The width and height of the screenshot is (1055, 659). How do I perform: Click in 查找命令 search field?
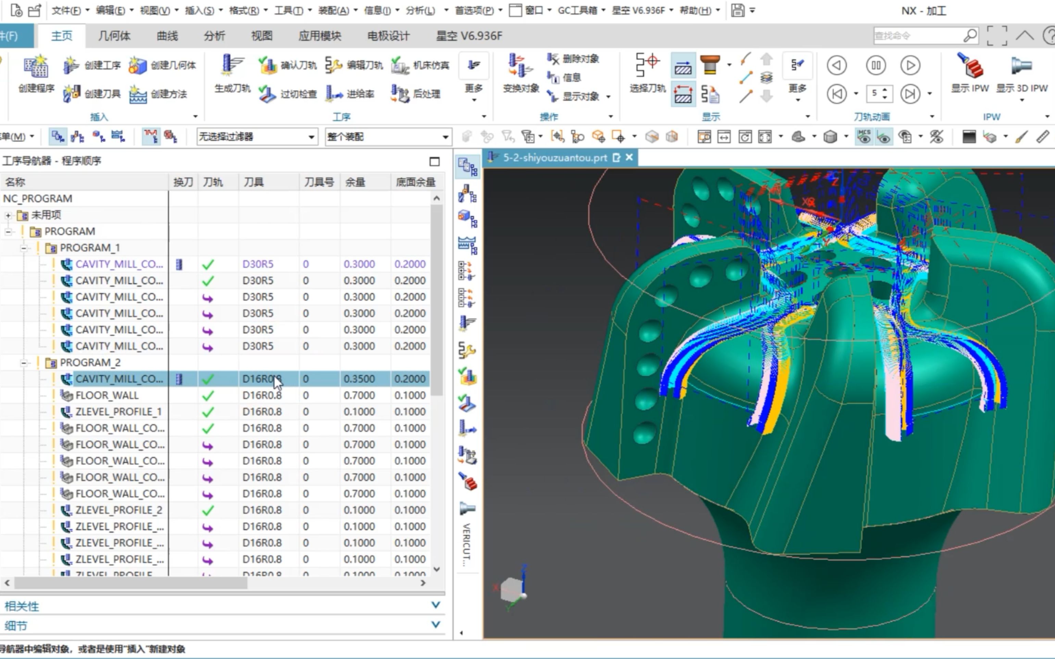pos(917,36)
